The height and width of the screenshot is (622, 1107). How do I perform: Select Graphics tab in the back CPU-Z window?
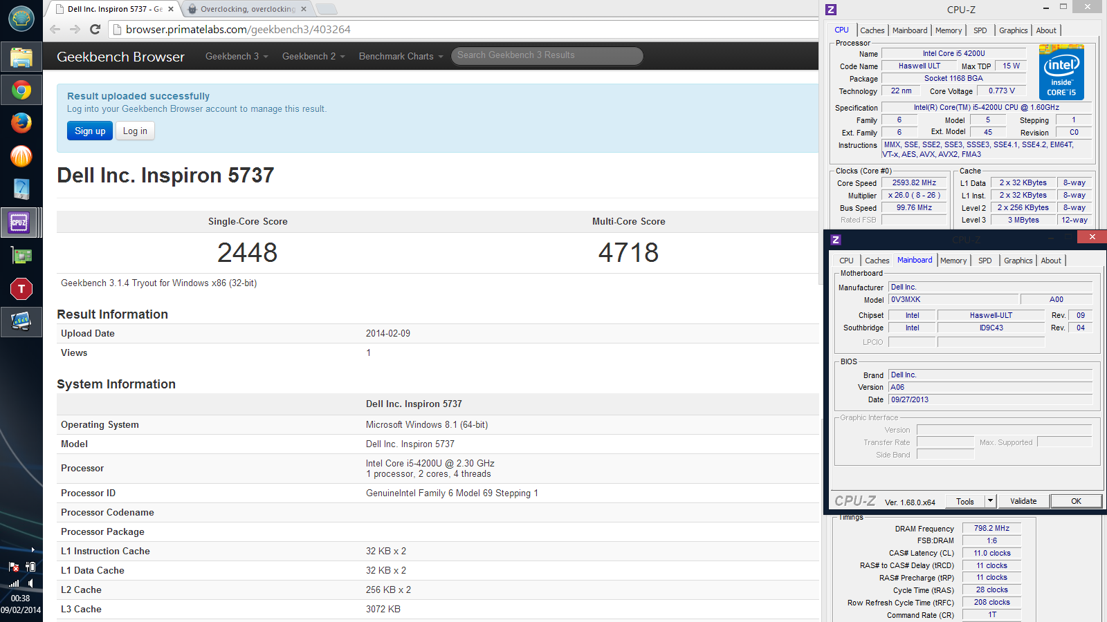[1013, 30]
